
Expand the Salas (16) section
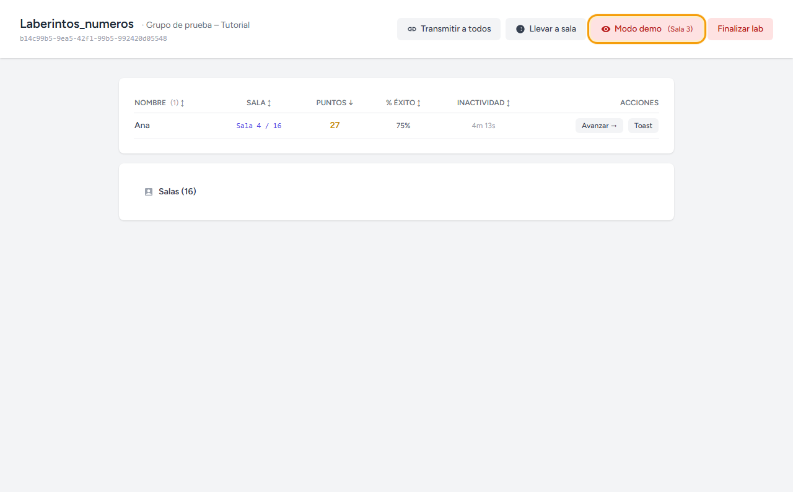click(396, 192)
